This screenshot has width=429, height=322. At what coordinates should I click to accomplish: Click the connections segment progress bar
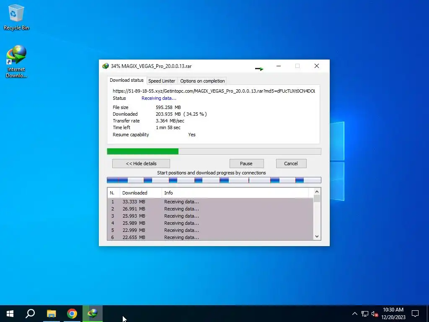[214, 180]
